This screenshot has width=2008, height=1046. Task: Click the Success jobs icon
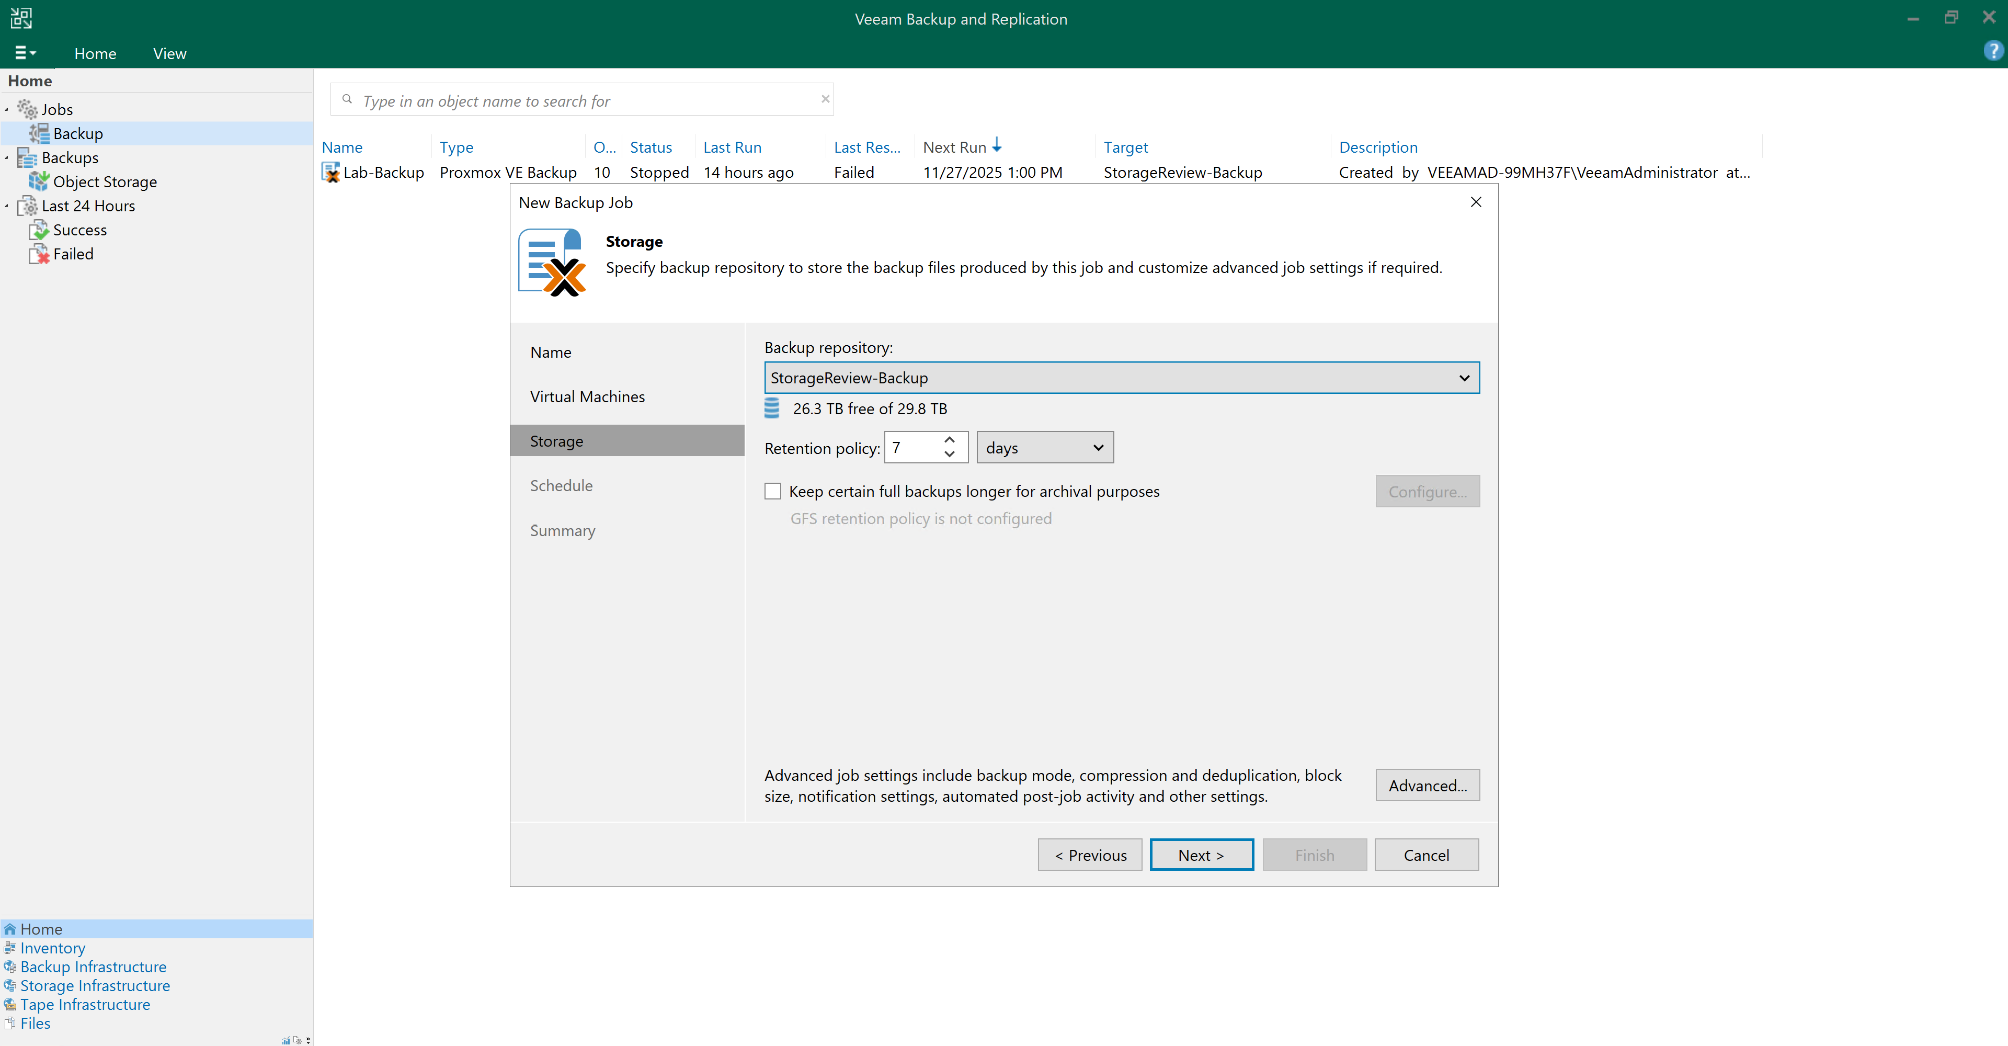(x=38, y=230)
